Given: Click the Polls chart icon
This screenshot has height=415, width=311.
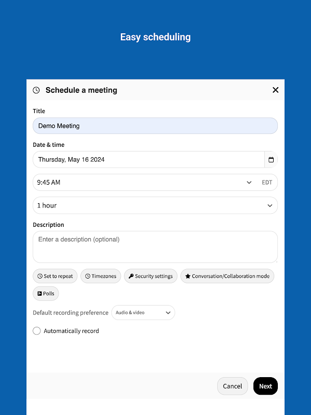Looking at the screenshot, I should [x=39, y=294].
